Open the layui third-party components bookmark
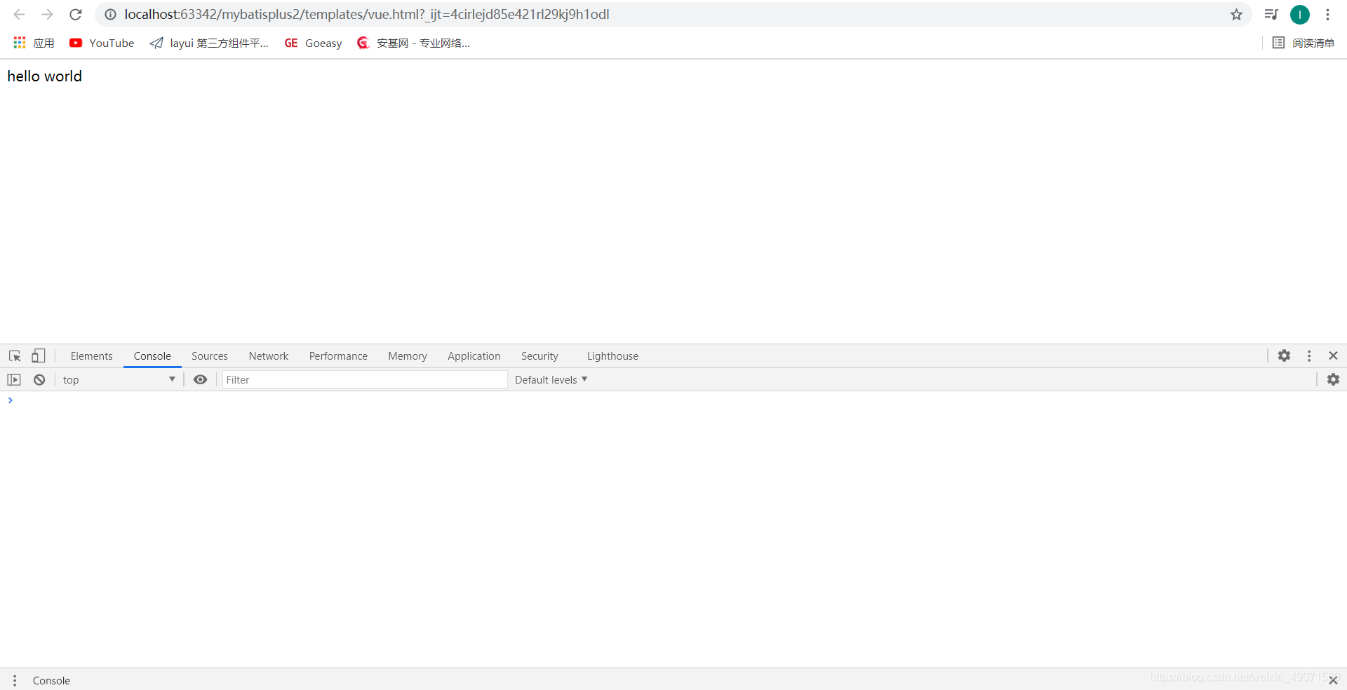This screenshot has height=690, width=1347. (x=209, y=43)
